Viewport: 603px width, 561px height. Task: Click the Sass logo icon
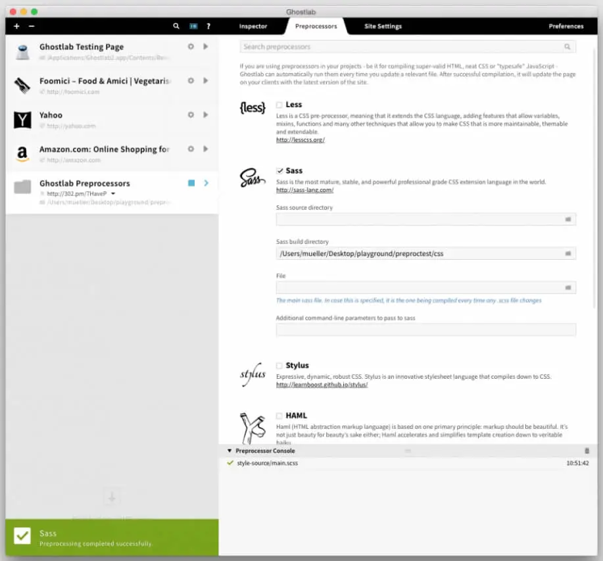[x=253, y=178]
